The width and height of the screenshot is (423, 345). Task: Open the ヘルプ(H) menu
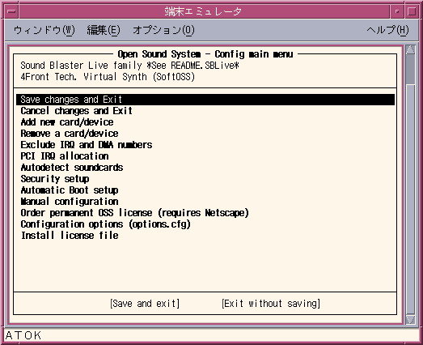(x=387, y=30)
